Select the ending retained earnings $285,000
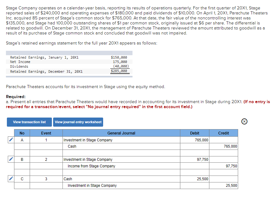This screenshot has height=200, width=280. point(119,71)
